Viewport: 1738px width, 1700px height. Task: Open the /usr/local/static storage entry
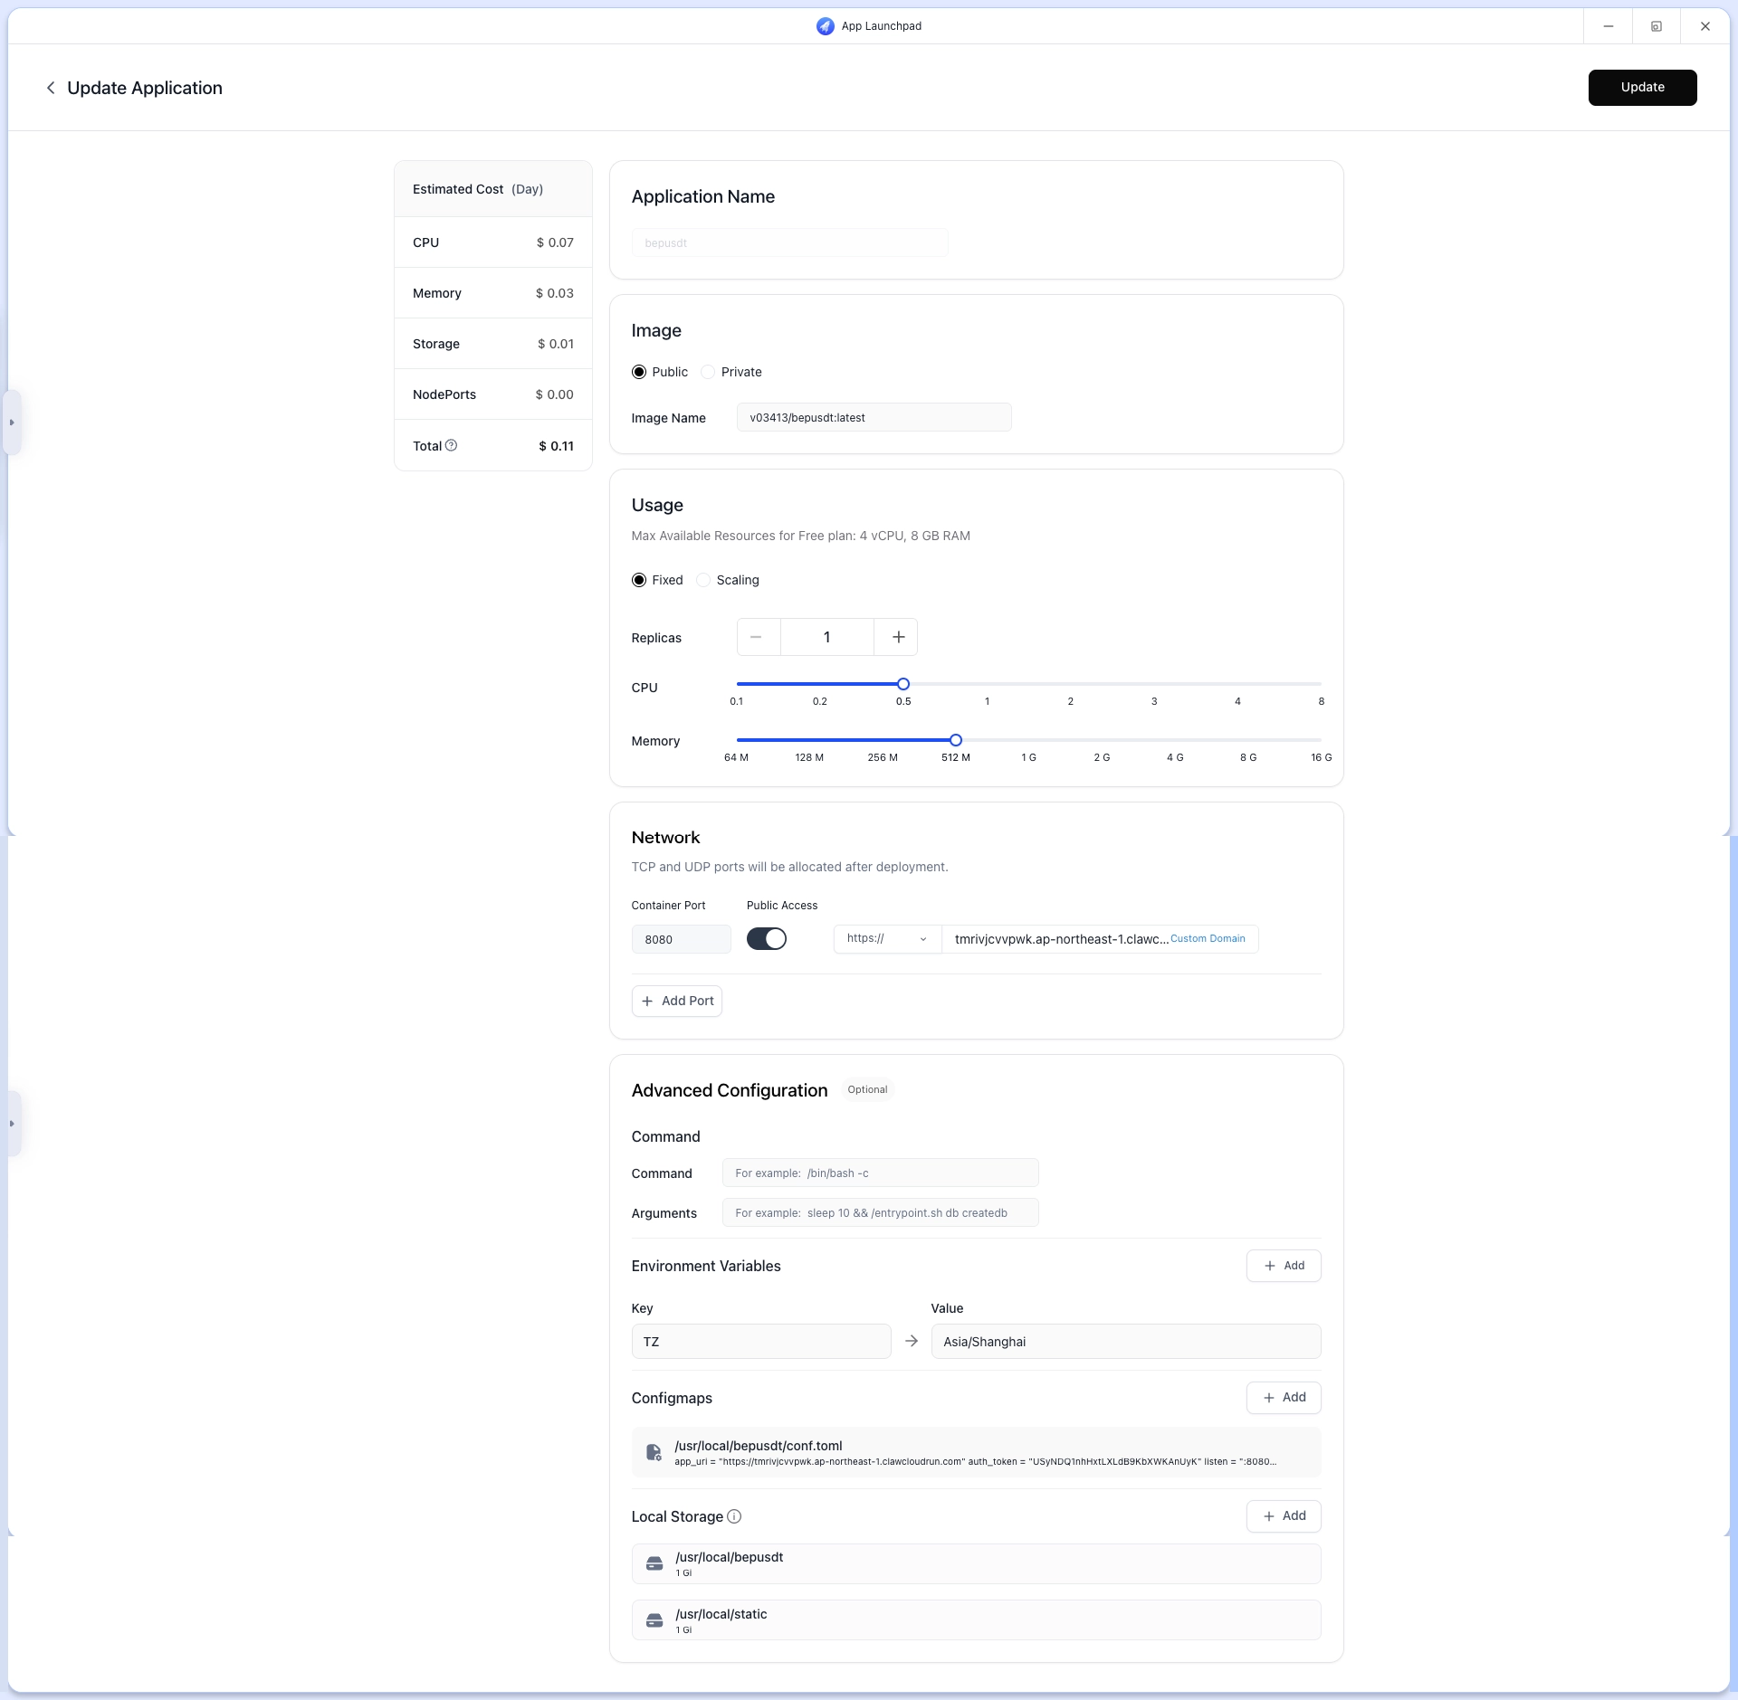977,1620
